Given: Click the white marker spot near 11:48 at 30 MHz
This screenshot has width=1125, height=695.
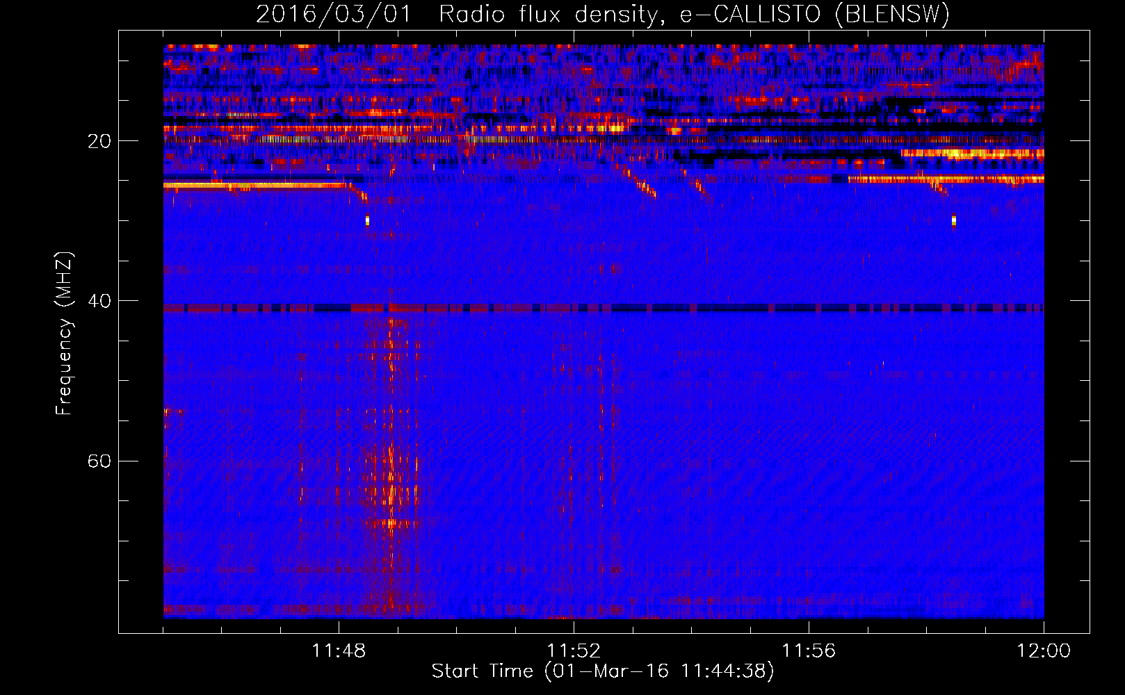Looking at the screenshot, I should click(367, 221).
